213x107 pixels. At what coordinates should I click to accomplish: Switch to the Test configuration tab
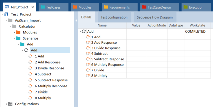click(x=114, y=17)
